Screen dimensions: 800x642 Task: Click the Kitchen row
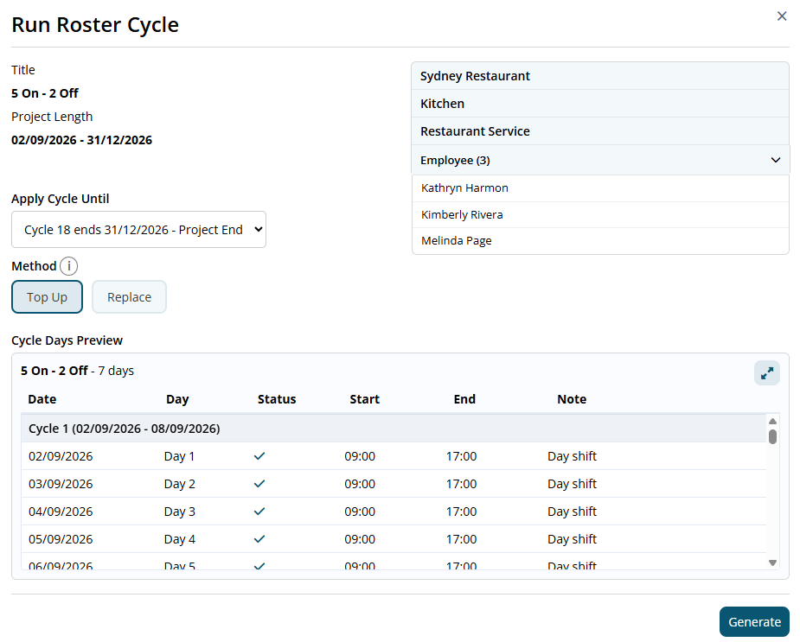click(x=600, y=104)
